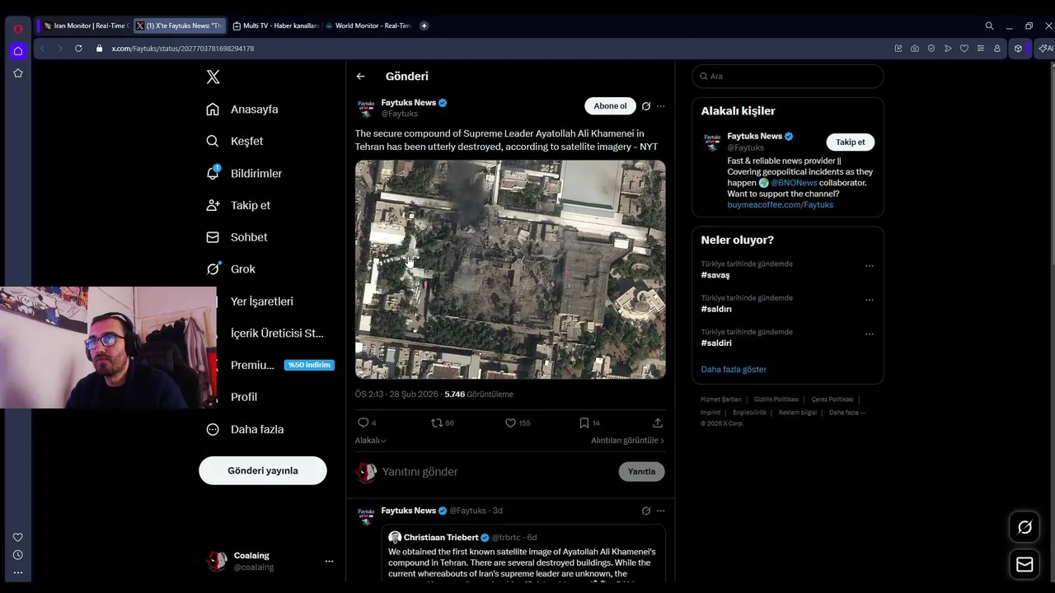Open the Coalaing account menu dots
1055x593 pixels.
click(x=329, y=561)
